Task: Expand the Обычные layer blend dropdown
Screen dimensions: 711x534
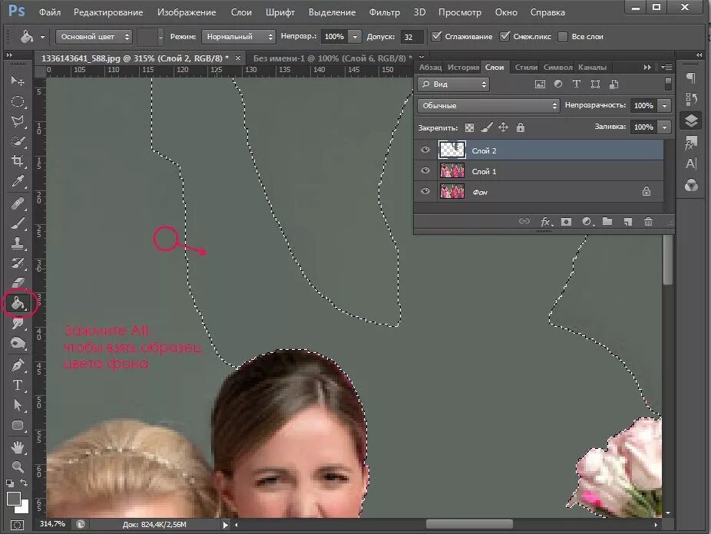Action: point(488,106)
